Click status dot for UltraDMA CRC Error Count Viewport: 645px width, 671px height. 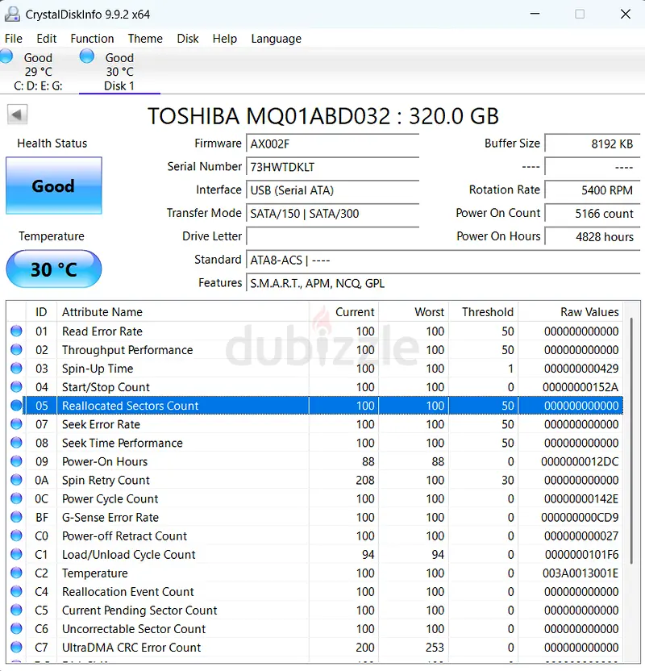(x=16, y=647)
